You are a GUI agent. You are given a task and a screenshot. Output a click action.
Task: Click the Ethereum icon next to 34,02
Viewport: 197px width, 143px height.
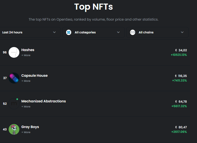pos(176,50)
